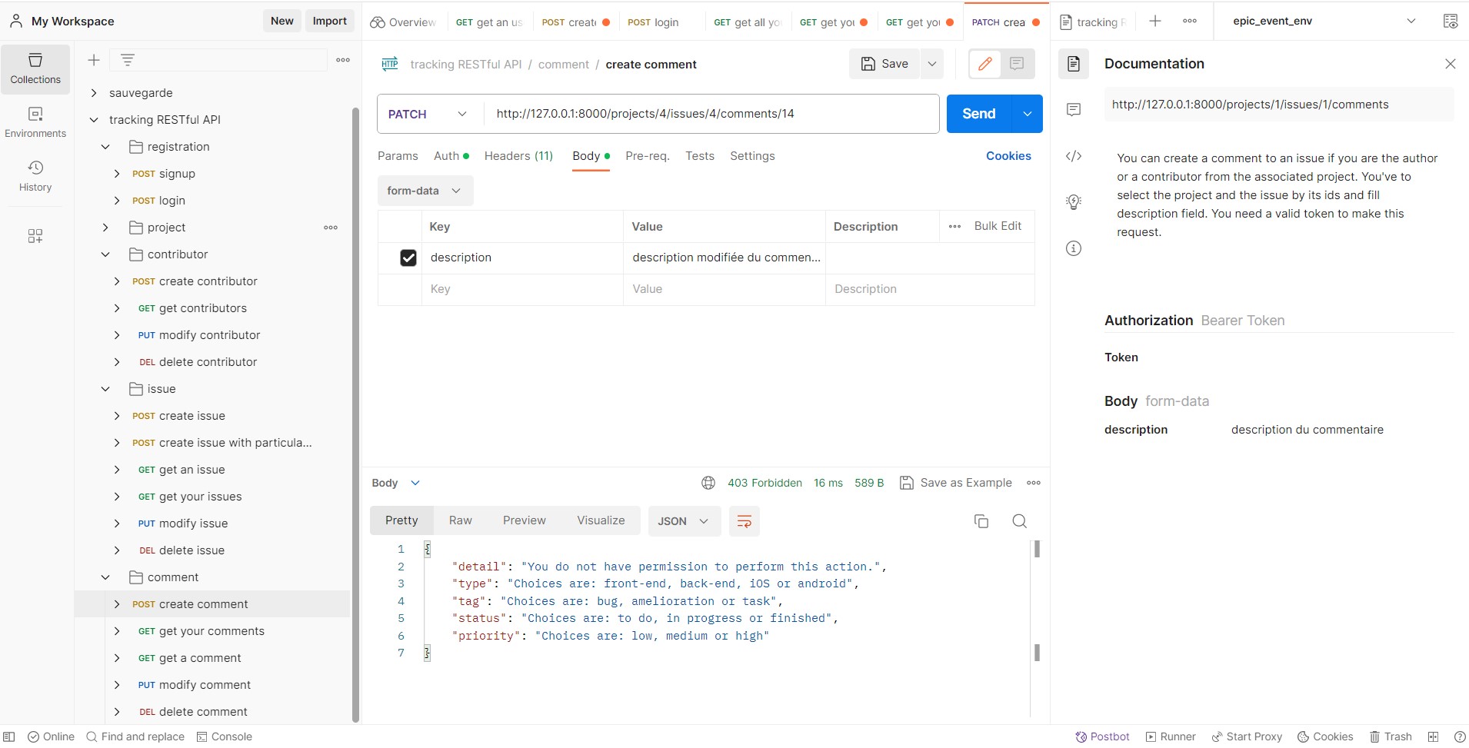
Task: Click the environment quick look icon
Action: pos(1451,21)
